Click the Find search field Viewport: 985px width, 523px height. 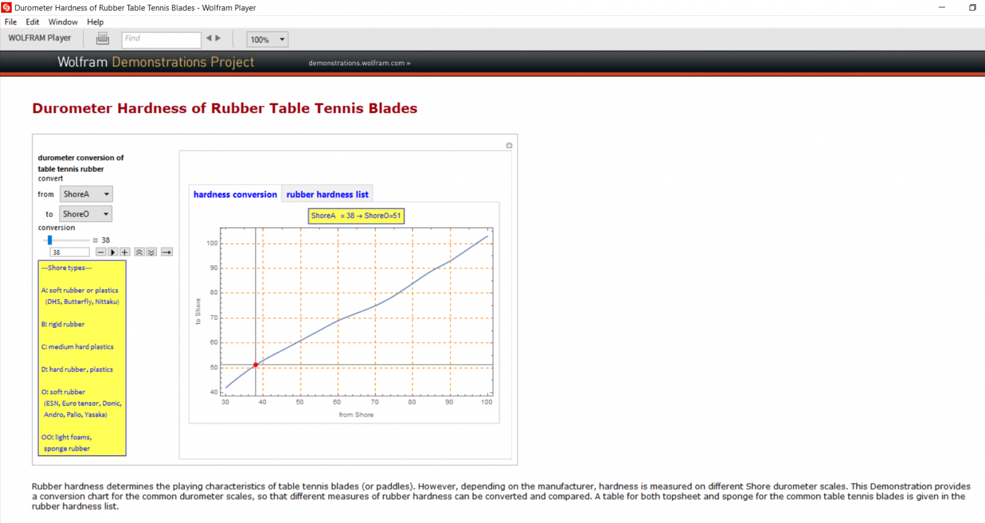(161, 39)
